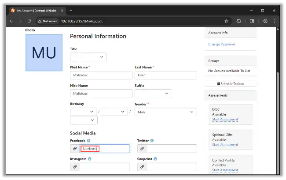Go back with the browser back arrow
Viewport: 286px width, 180px height.
coord(11,21)
